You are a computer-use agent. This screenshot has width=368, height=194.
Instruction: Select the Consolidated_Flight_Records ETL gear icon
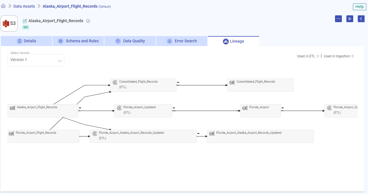[115, 82]
